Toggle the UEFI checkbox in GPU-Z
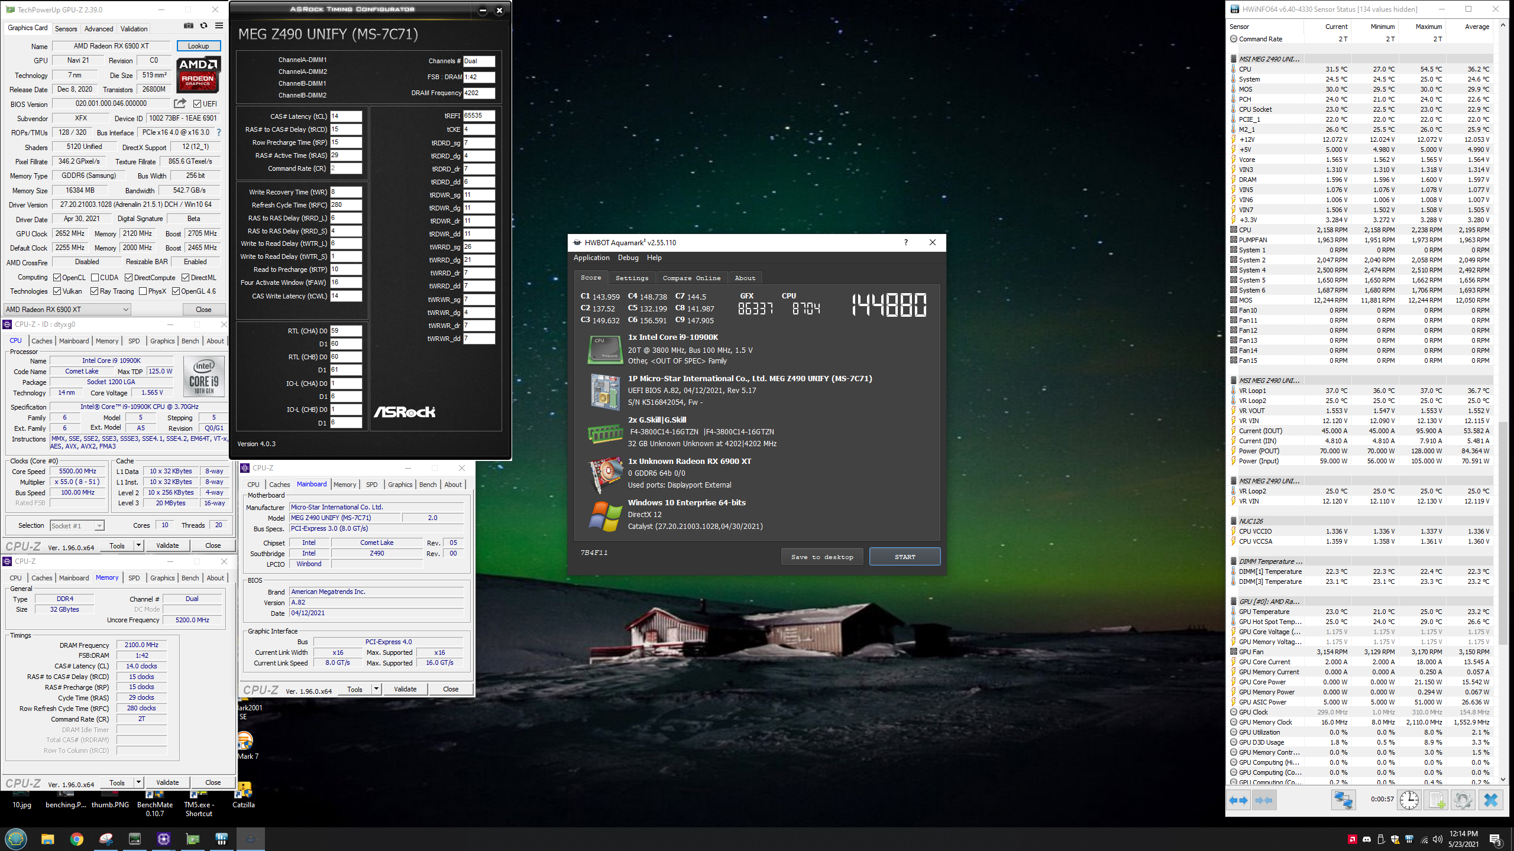 [x=197, y=104]
